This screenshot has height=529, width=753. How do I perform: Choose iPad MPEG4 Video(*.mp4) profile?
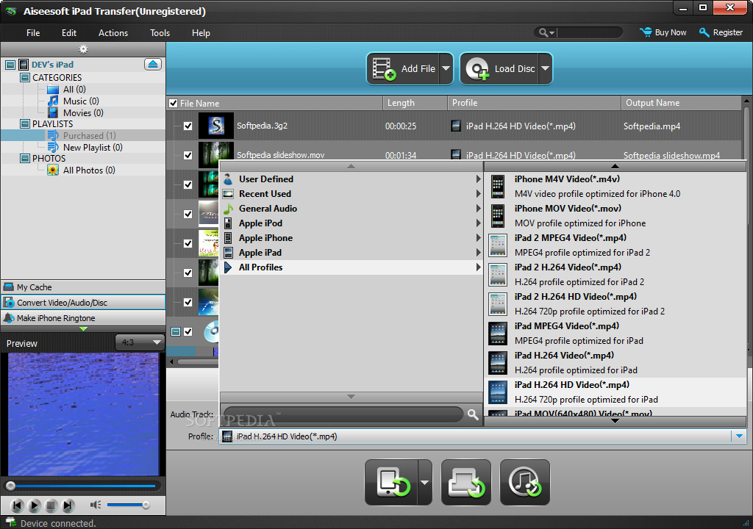[x=616, y=333]
